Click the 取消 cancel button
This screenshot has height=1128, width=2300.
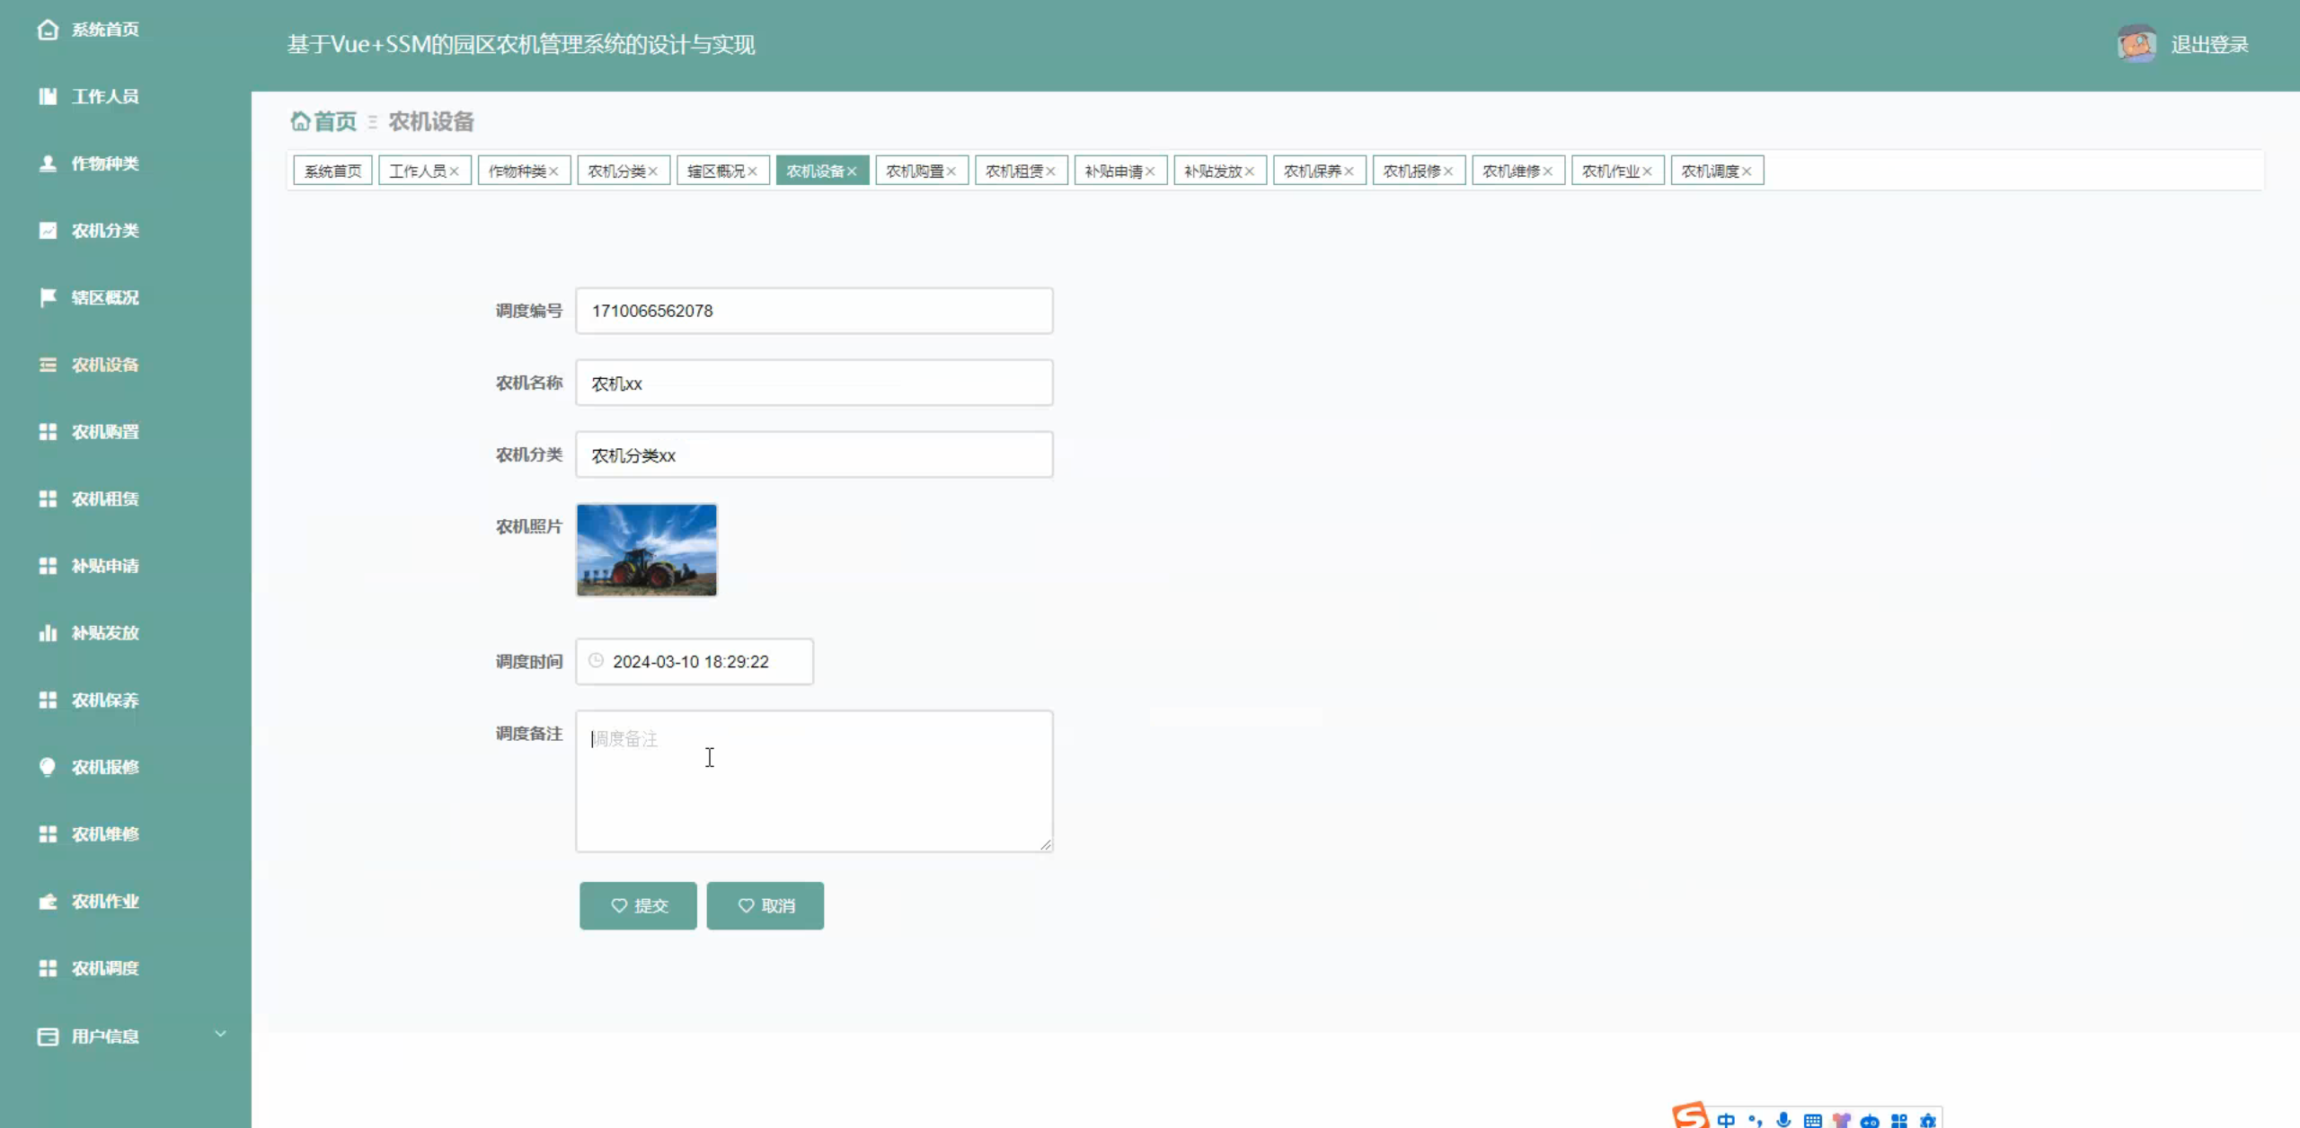(x=765, y=905)
